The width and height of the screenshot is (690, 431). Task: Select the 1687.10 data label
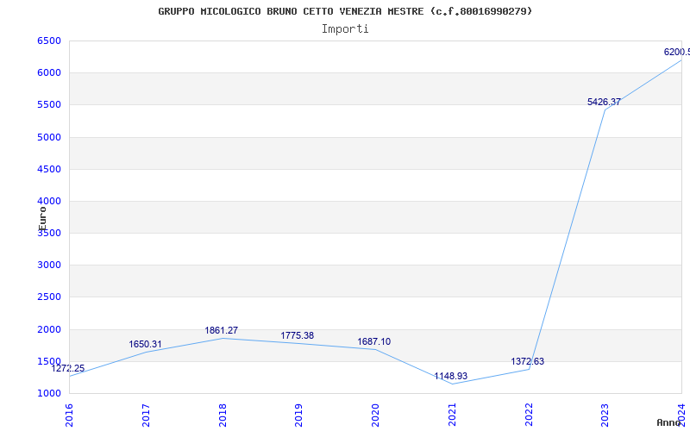tap(374, 341)
